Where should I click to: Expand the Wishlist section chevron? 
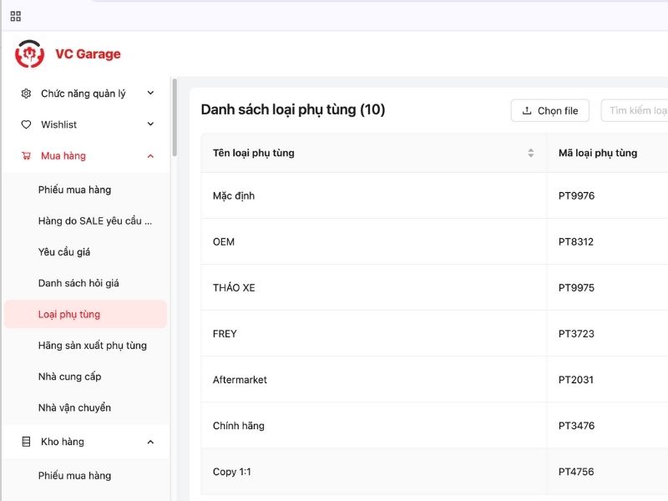point(150,124)
